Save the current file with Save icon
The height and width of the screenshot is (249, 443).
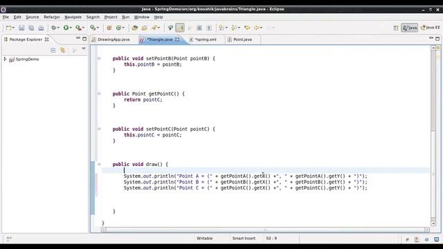21,28
